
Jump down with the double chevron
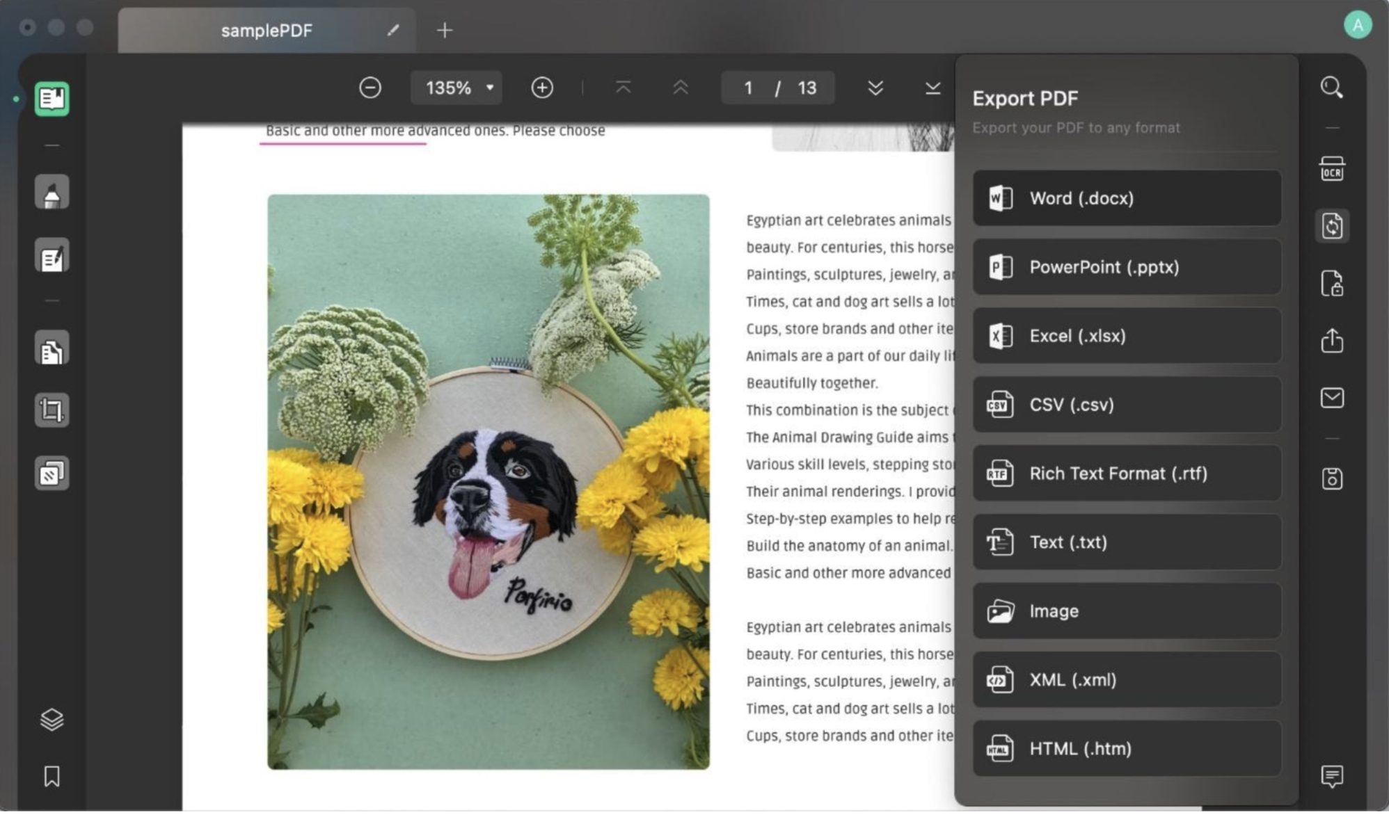[x=876, y=88]
